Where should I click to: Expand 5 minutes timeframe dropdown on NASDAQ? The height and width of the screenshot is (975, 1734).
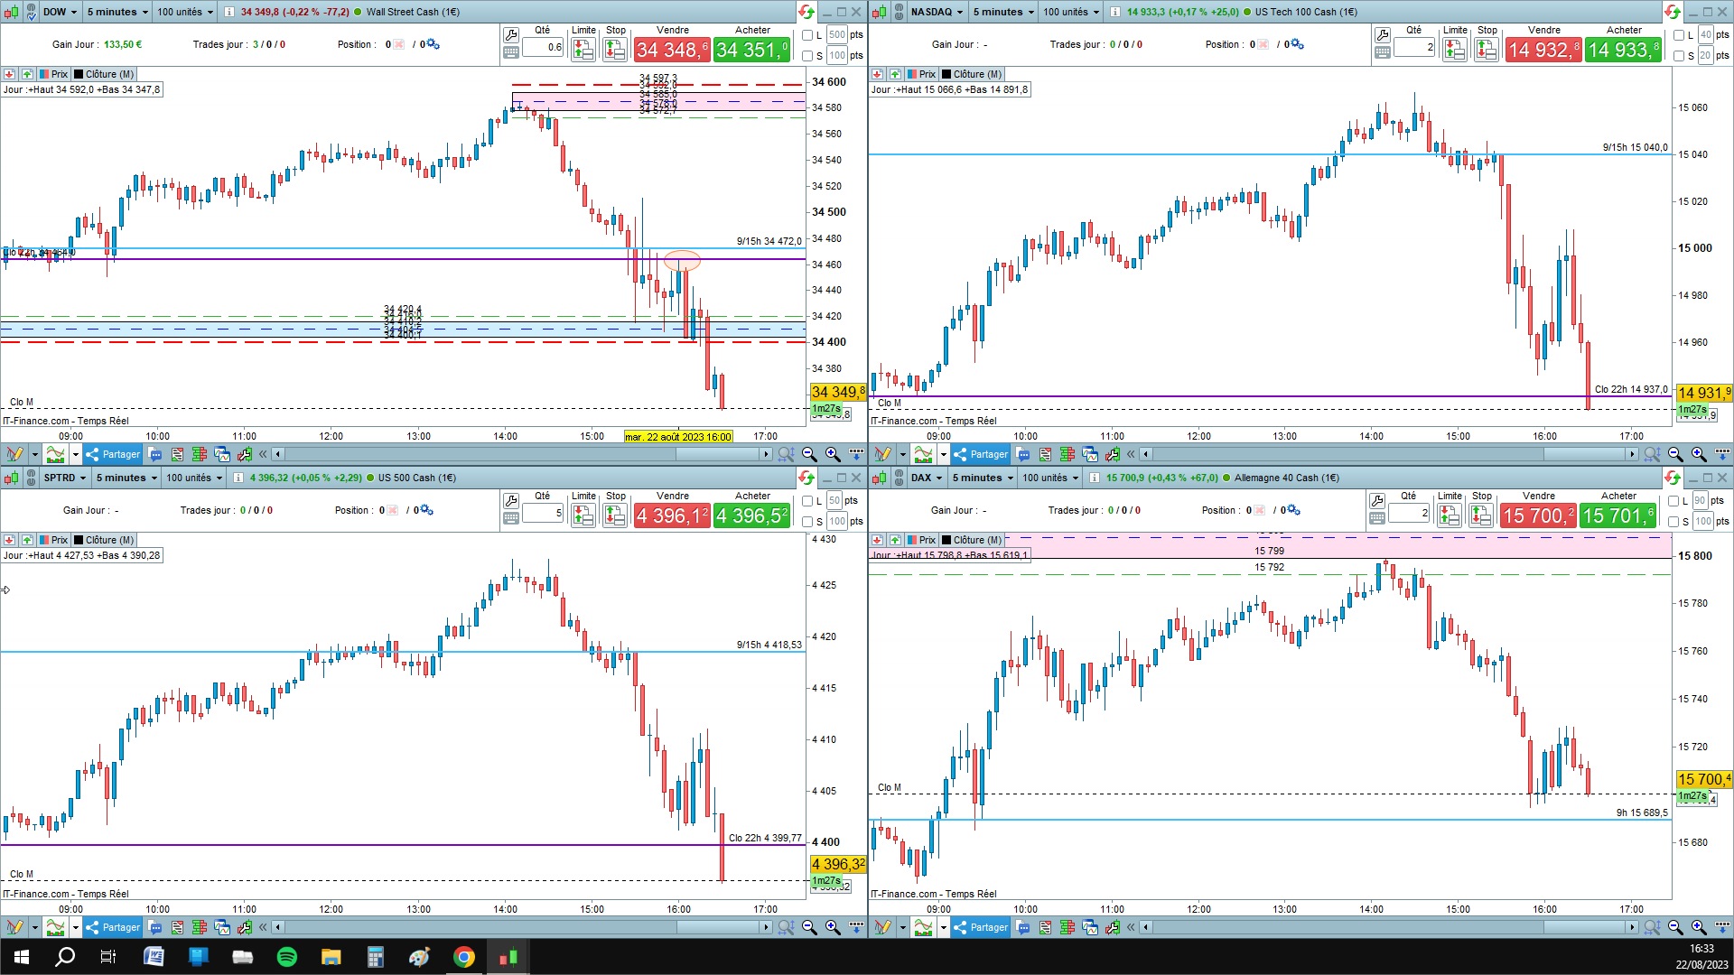click(1003, 12)
